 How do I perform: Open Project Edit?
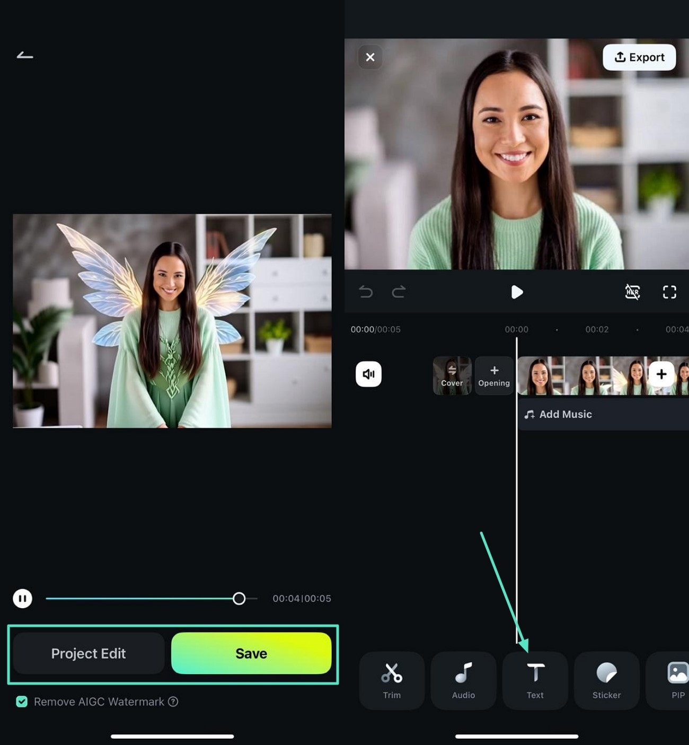[89, 653]
